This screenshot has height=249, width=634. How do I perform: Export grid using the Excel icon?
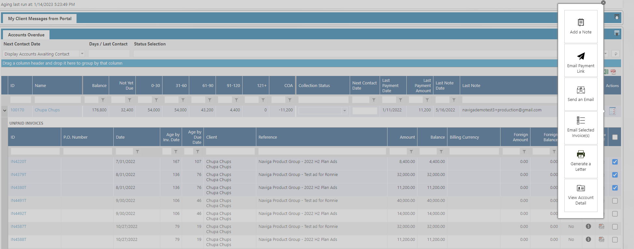click(606, 72)
